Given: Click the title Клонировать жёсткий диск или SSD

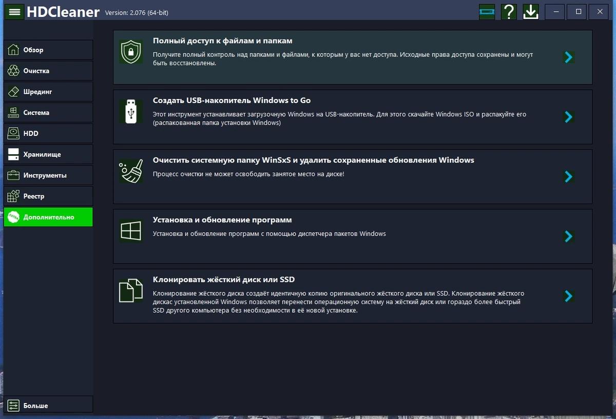Looking at the screenshot, I should [x=224, y=280].
